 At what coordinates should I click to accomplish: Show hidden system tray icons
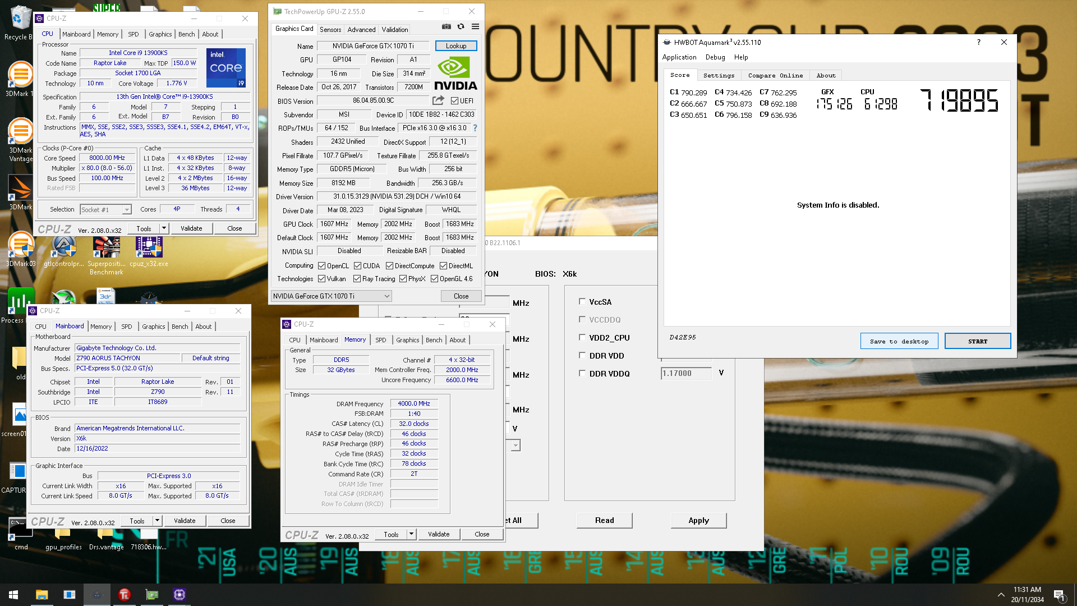click(1001, 595)
